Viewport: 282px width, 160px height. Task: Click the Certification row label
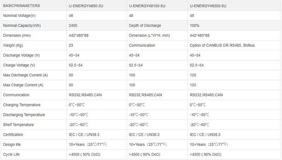tap(13, 135)
